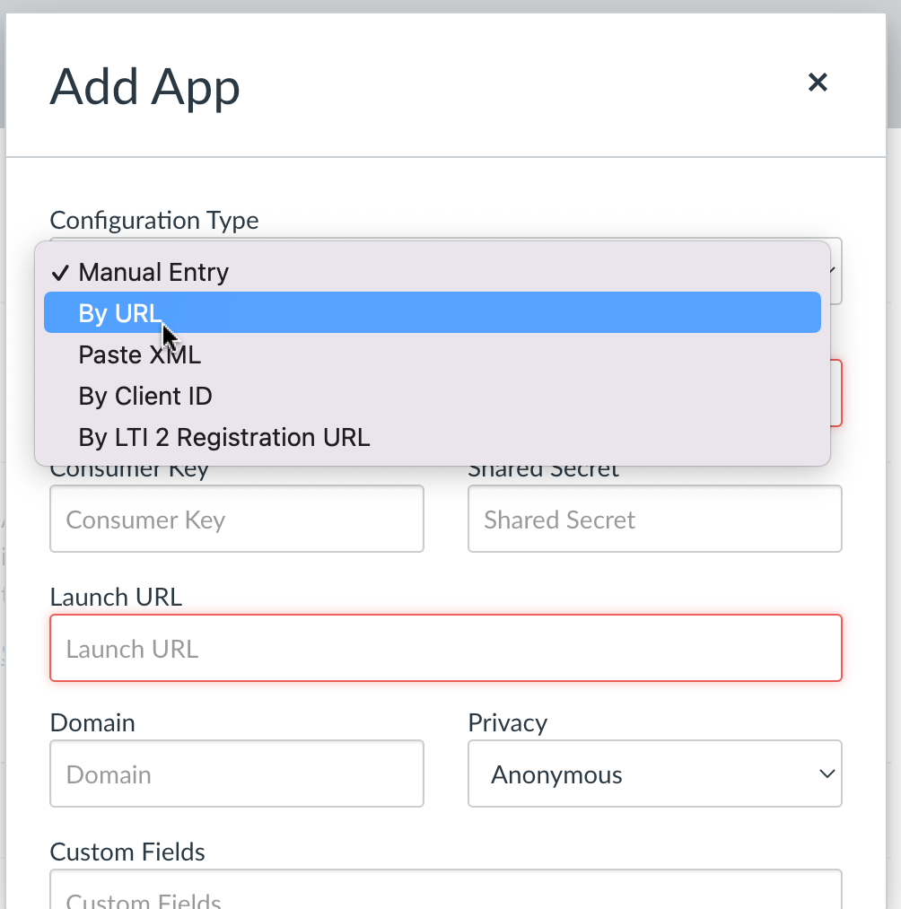Choose By LTI 2 Registration URL
This screenshot has height=909, width=901.
tap(224, 437)
